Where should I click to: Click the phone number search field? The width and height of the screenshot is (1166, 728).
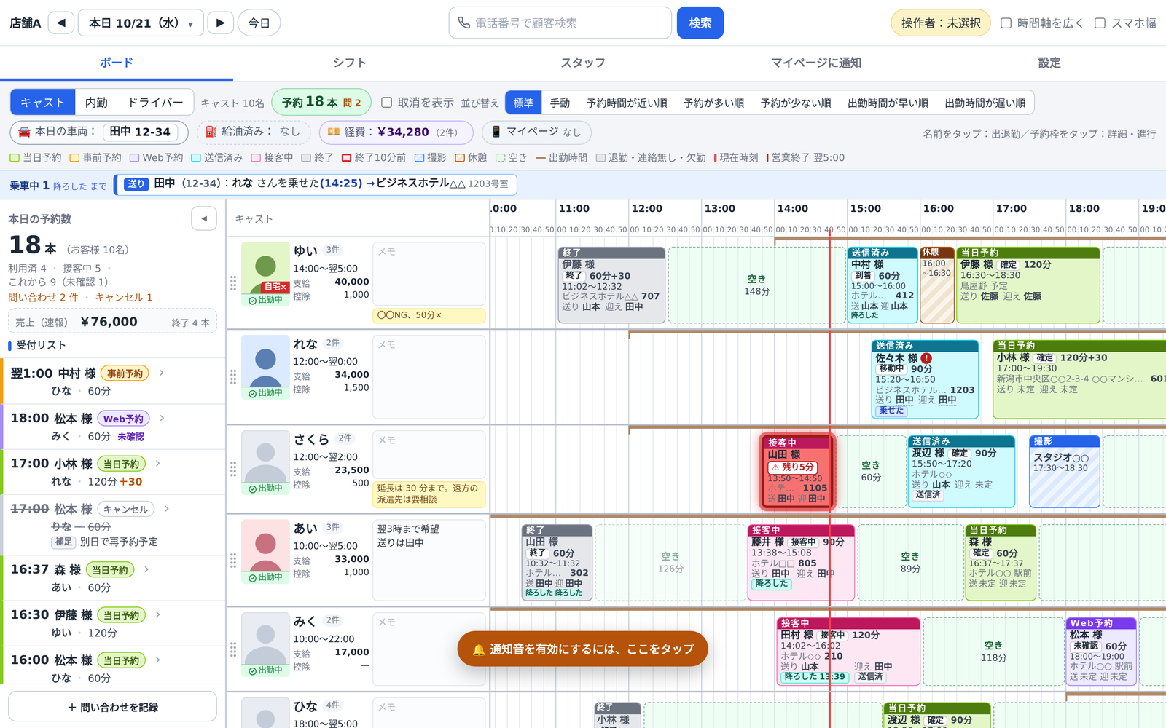(x=560, y=23)
